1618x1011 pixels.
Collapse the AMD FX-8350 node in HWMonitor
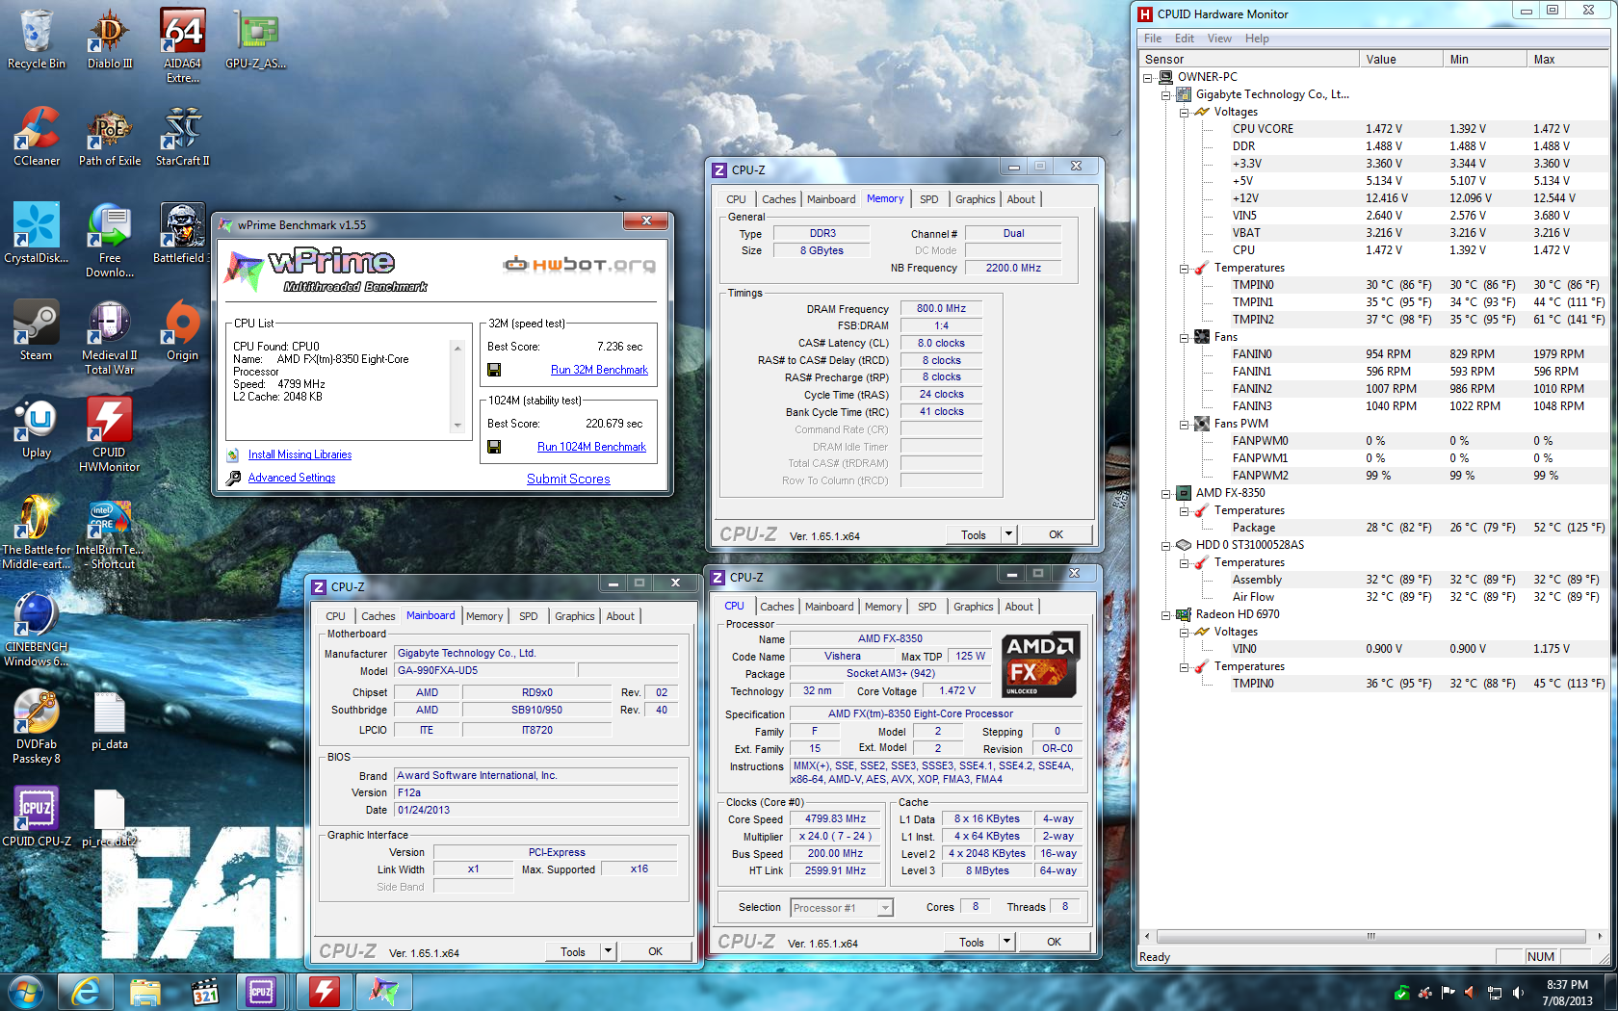1165,493
